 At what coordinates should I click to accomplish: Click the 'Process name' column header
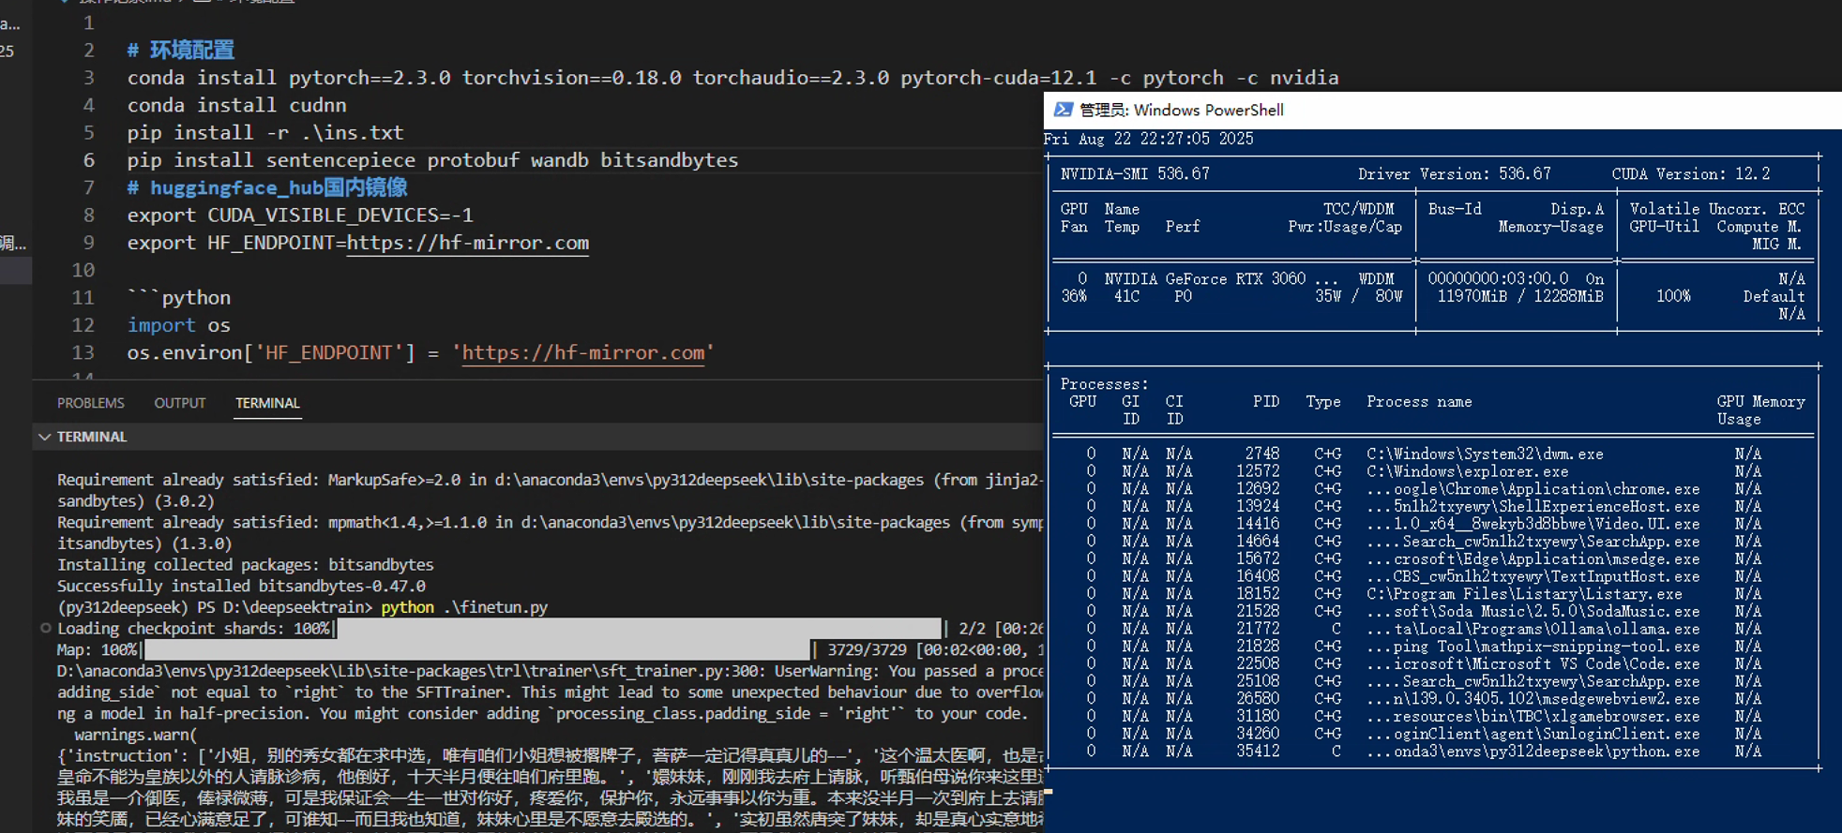(1418, 402)
